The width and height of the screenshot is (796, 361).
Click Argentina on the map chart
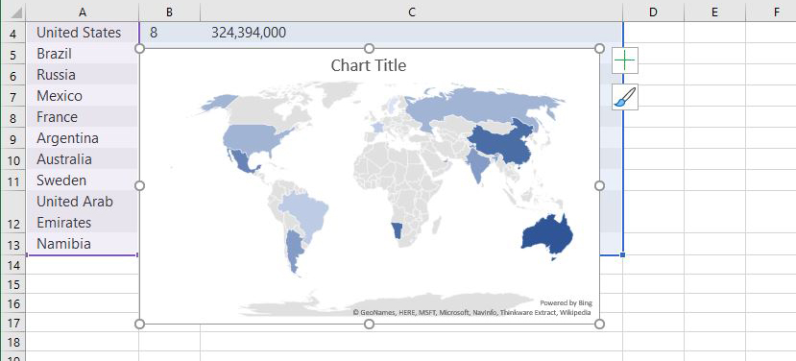coord(294,249)
